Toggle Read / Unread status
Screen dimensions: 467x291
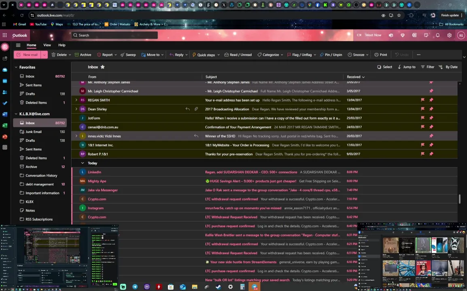click(238, 55)
